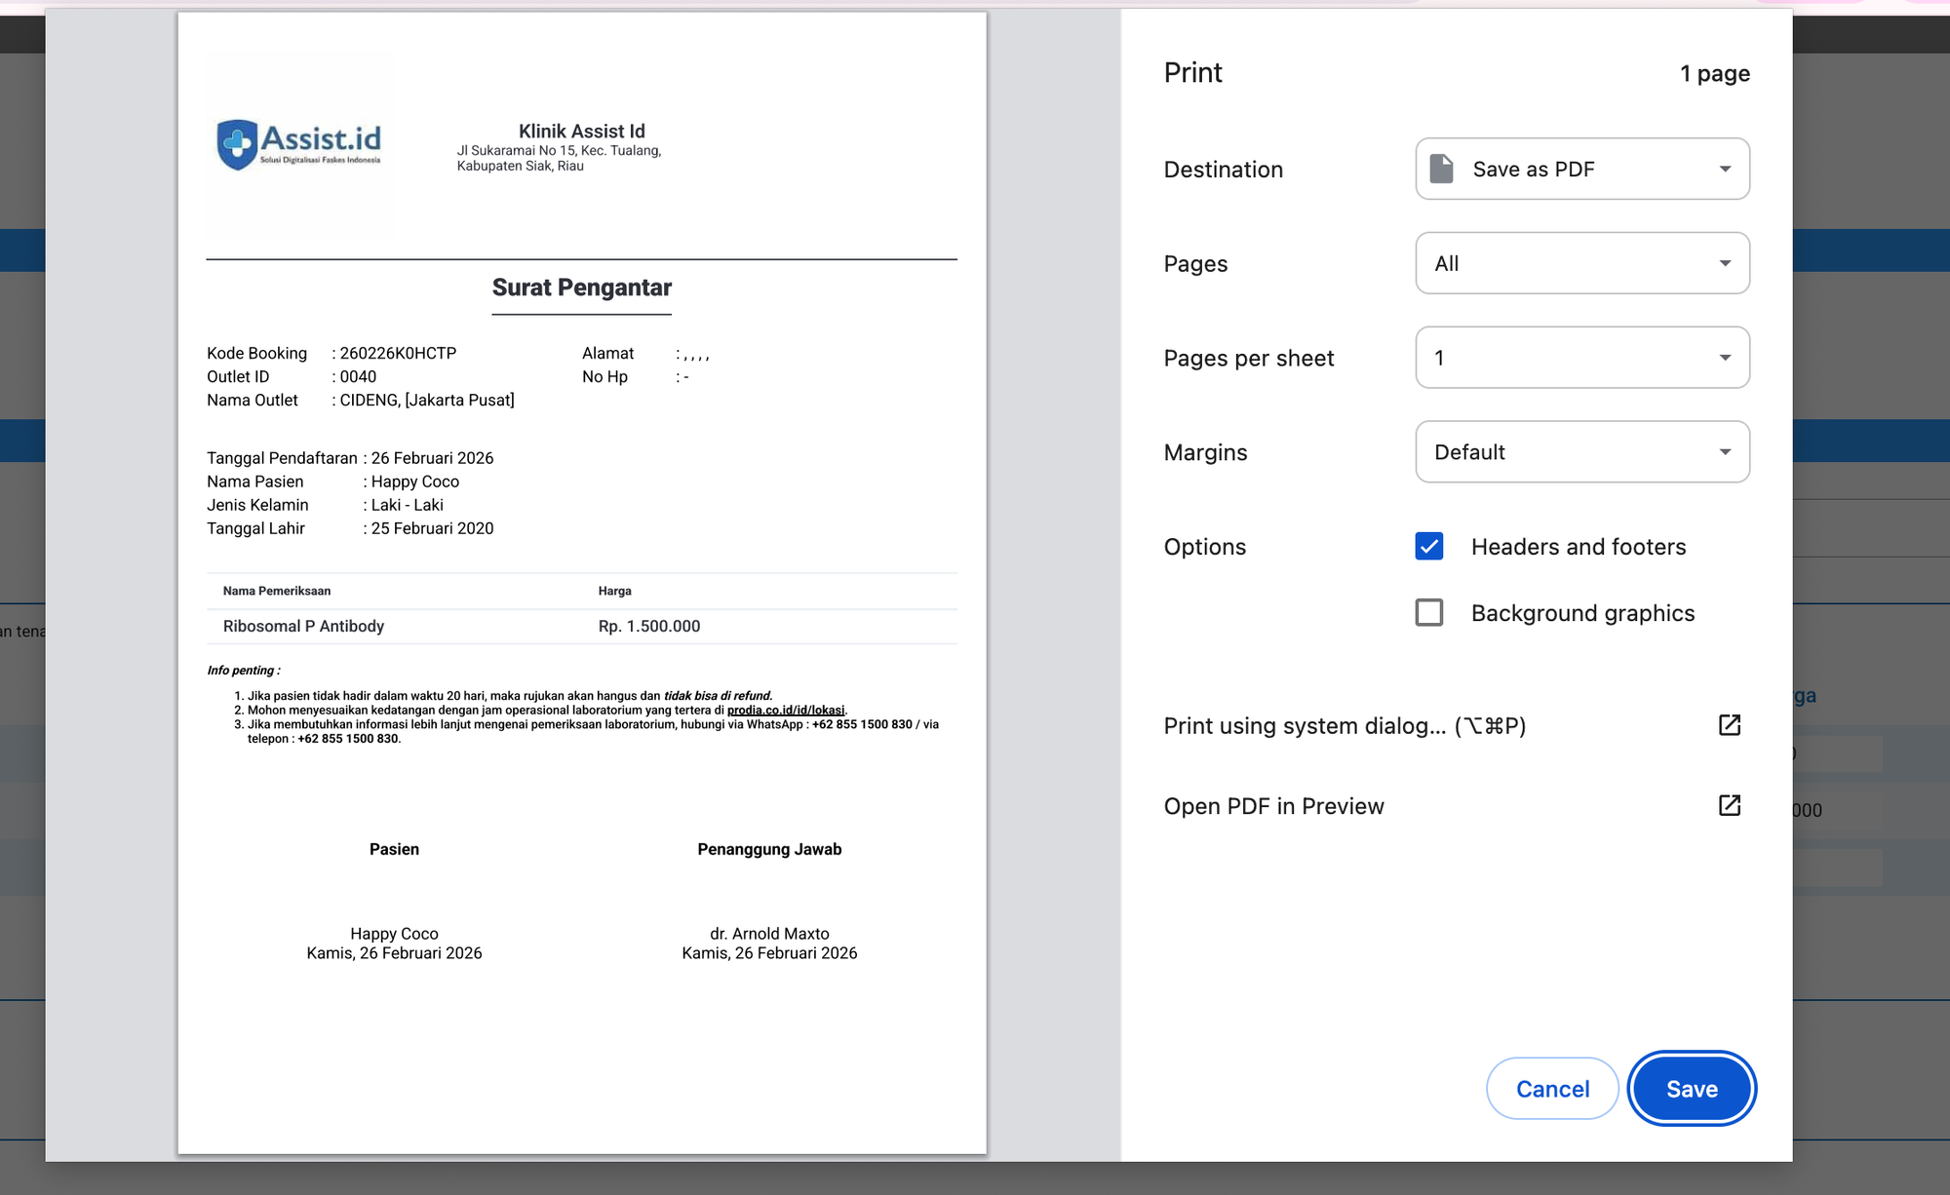Viewport: 1950px width, 1195px height.
Task: Click external-link icon beside Open PDF in Preview
Action: 1729,805
